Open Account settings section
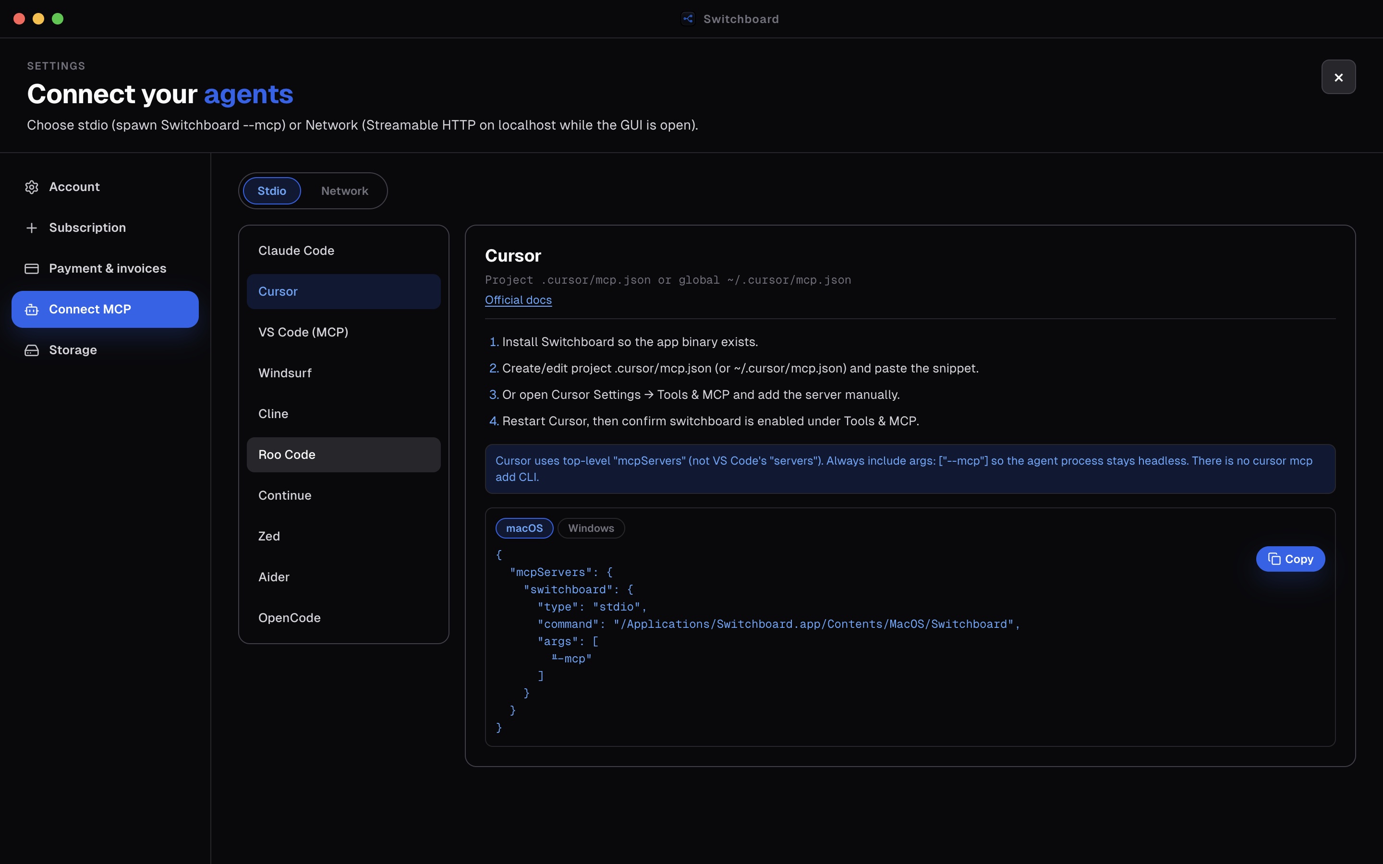Screen dimensions: 1383x864 click(x=105, y=187)
